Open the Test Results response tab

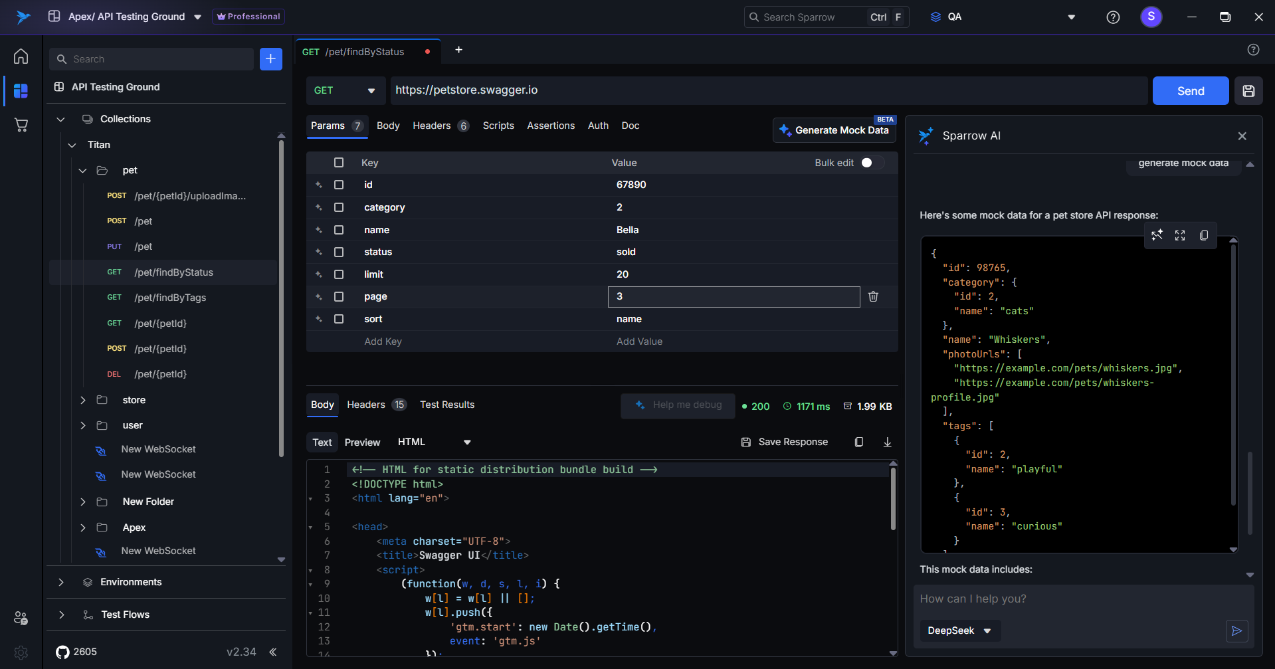(446, 405)
